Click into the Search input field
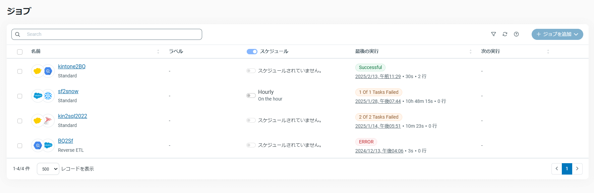The width and height of the screenshot is (594, 193). click(x=111, y=35)
